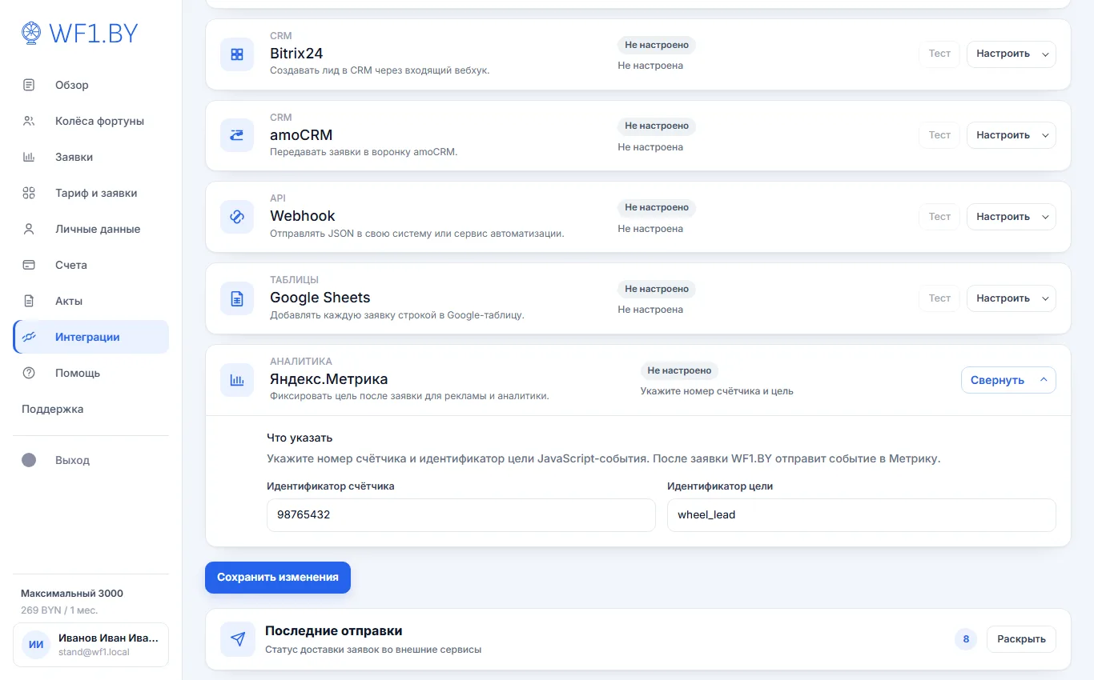This screenshot has height=680, width=1094.
Task: Click the Помощь question mark icon
Action: pos(29,373)
